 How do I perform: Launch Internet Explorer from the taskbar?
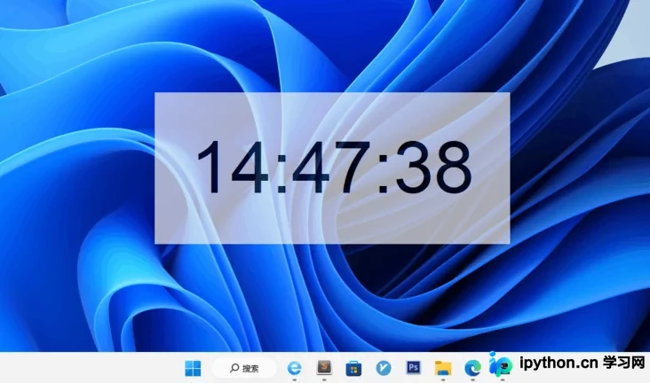pos(295,368)
